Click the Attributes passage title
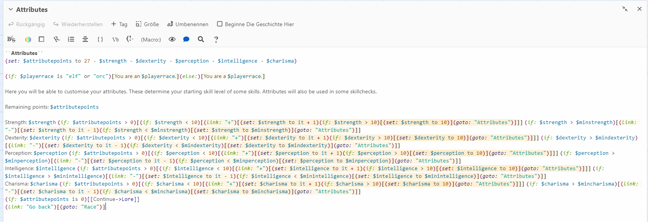648x222 pixels. pos(32,10)
